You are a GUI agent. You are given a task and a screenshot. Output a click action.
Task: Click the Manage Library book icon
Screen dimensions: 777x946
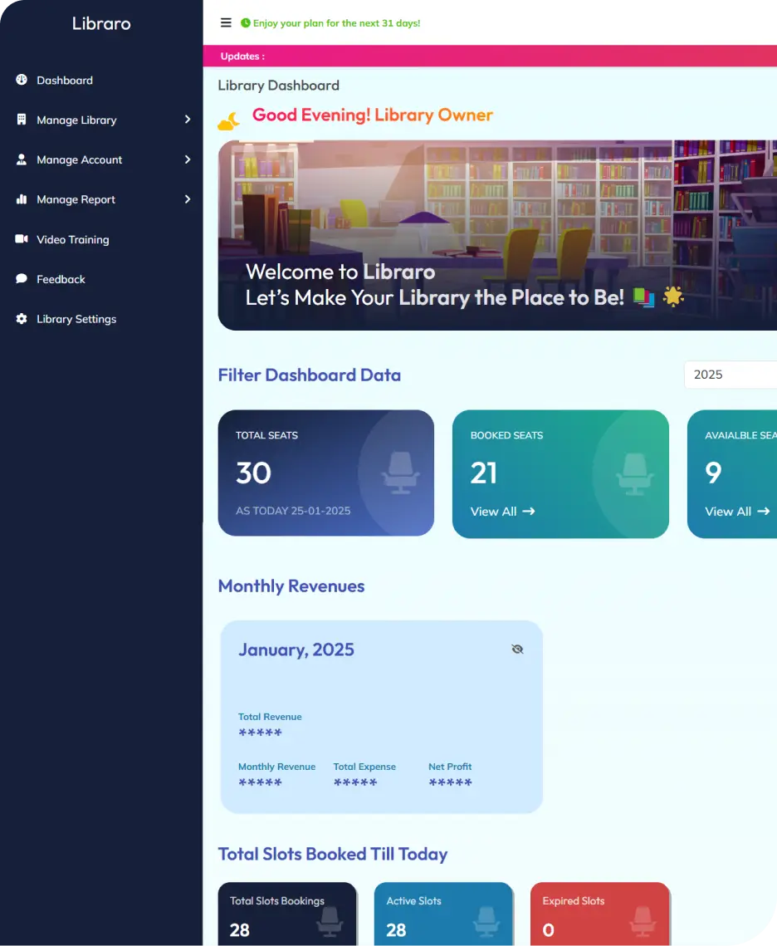tap(20, 120)
